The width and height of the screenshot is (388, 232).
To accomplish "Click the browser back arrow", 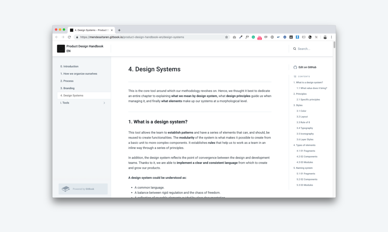I will (x=57, y=37).
